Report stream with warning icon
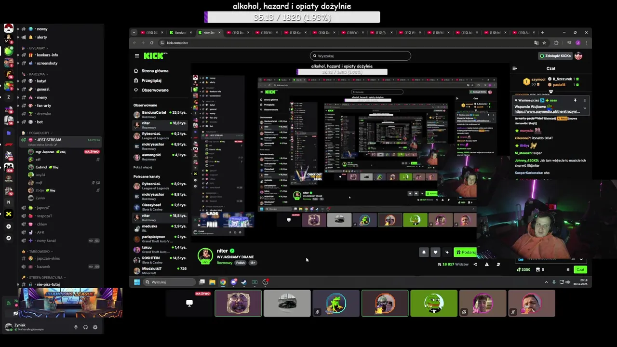 pyautogui.click(x=487, y=264)
